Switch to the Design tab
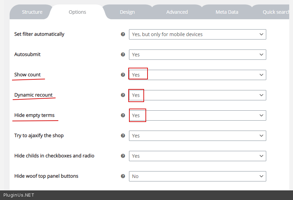Viewport: 293px width, 200px height. pos(127,12)
